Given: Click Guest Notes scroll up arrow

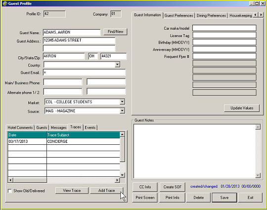Looking at the screenshot, I should click(x=258, y=127).
